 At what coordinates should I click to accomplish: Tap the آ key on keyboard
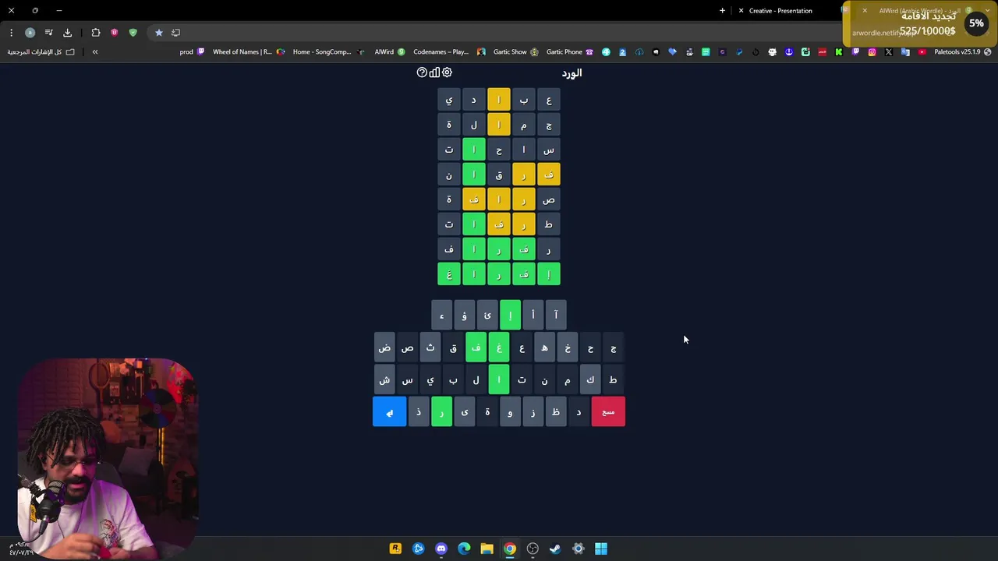coord(556,315)
